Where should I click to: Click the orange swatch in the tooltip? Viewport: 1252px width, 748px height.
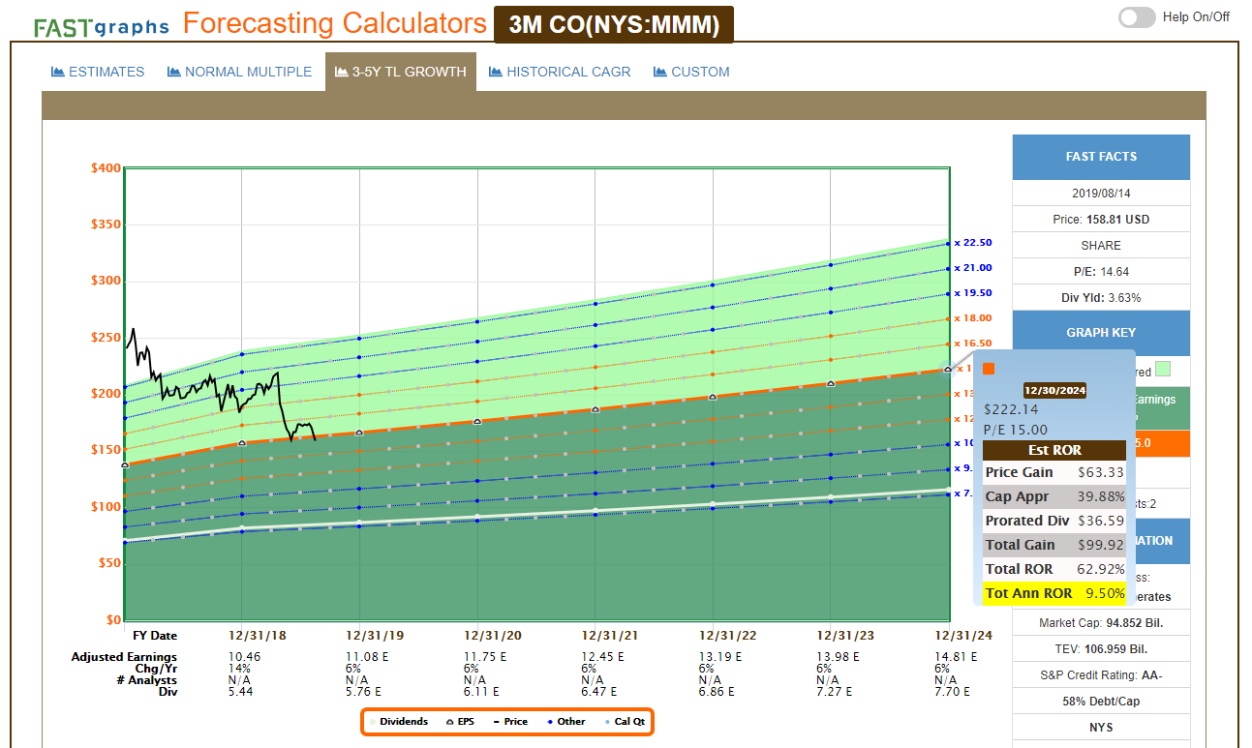coord(989,369)
